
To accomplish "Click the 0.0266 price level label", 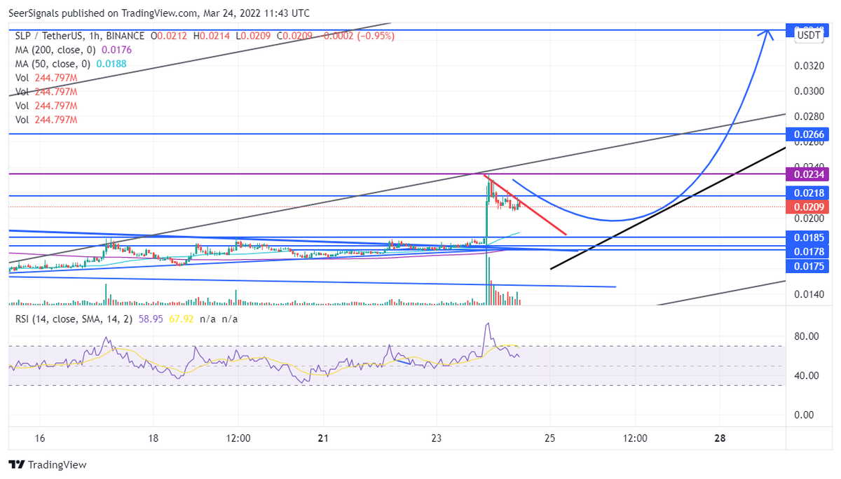I will pyautogui.click(x=809, y=134).
